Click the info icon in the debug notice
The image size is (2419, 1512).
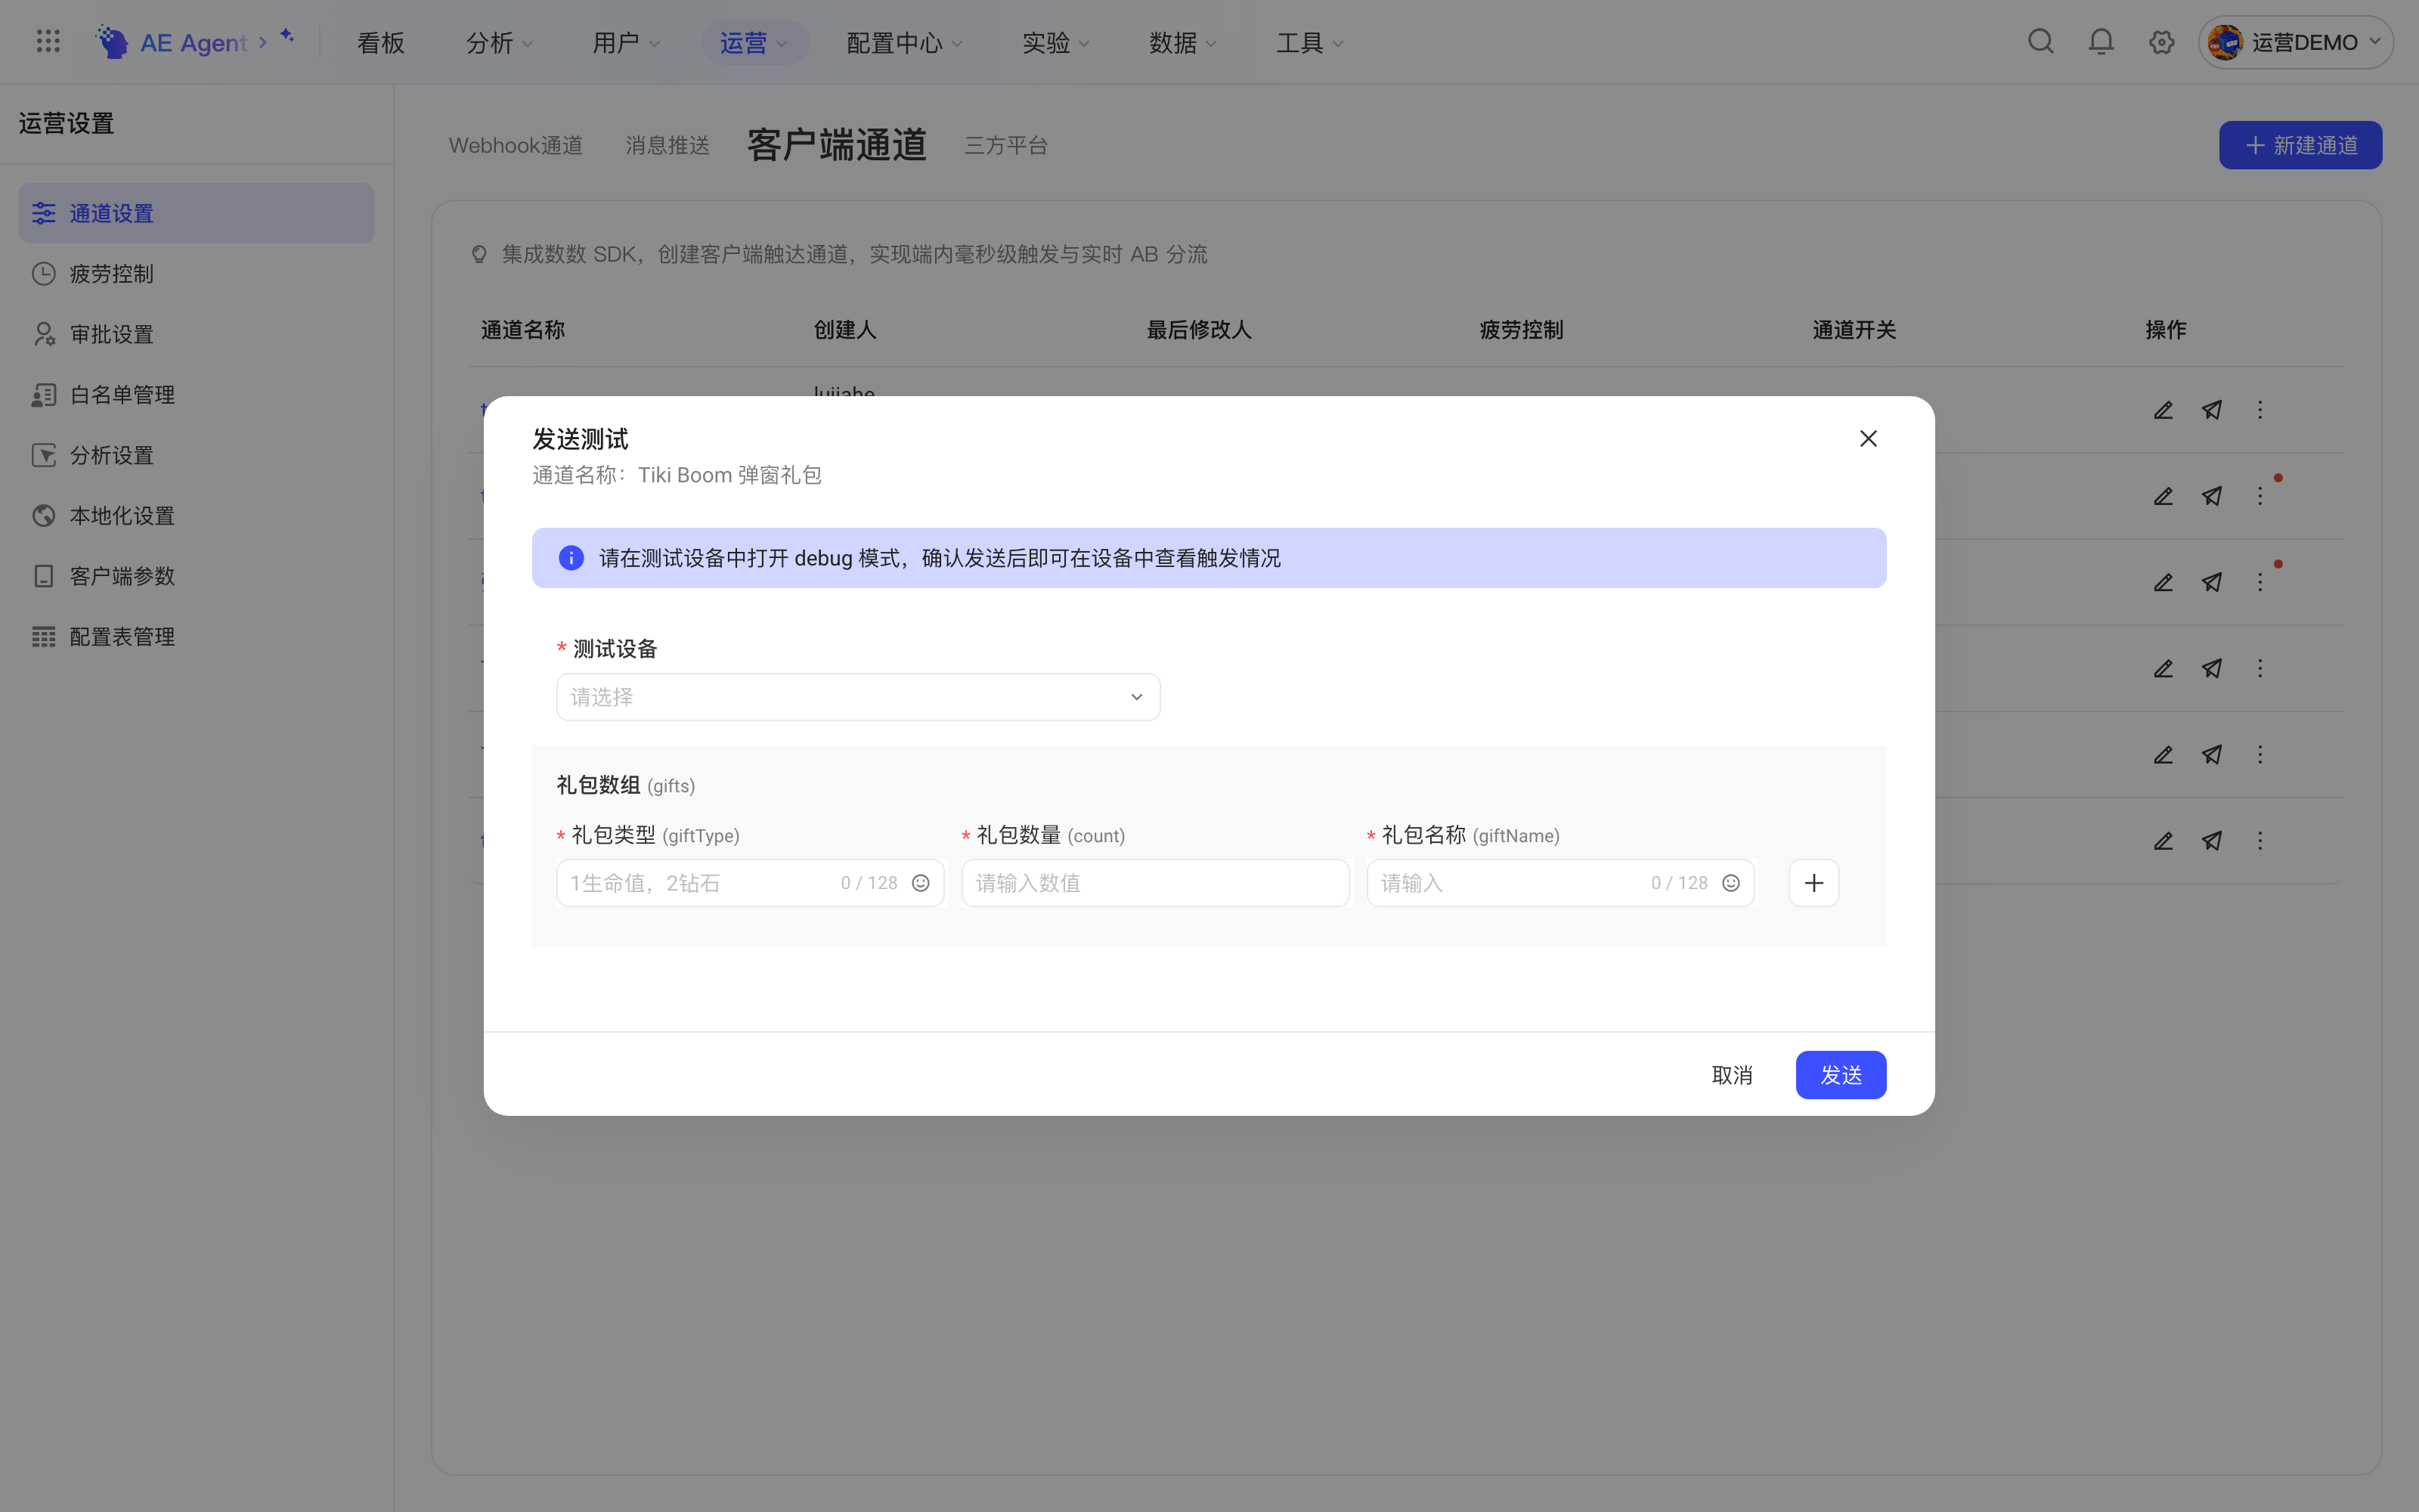pyautogui.click(x=571, y=558)
